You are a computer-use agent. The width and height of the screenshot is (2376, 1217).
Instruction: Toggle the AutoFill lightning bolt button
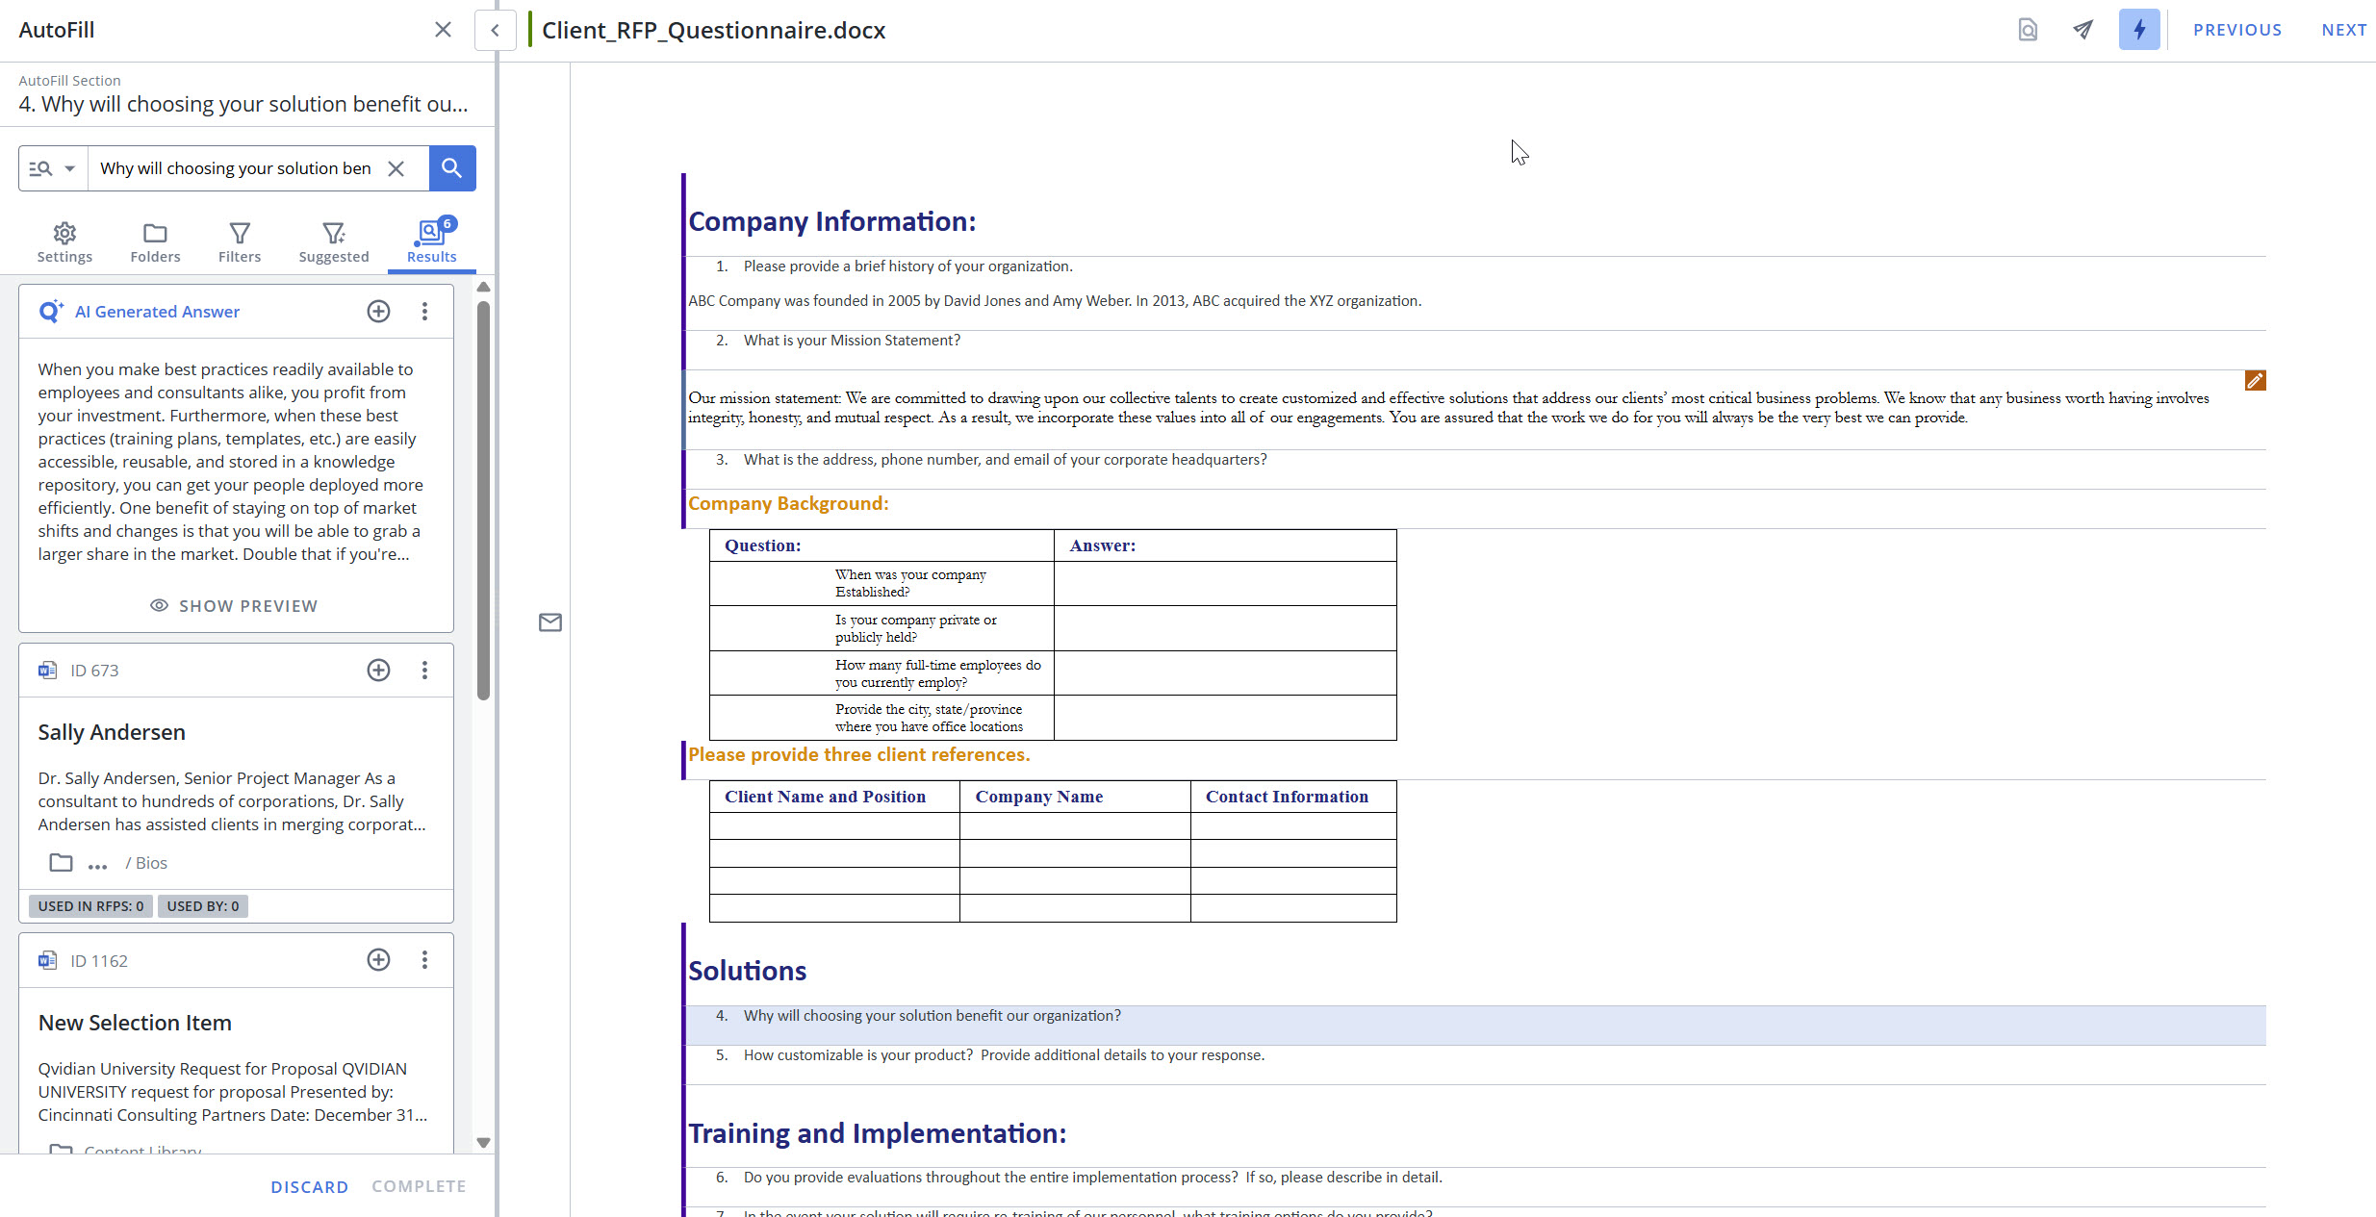(x=2139, y=30)
